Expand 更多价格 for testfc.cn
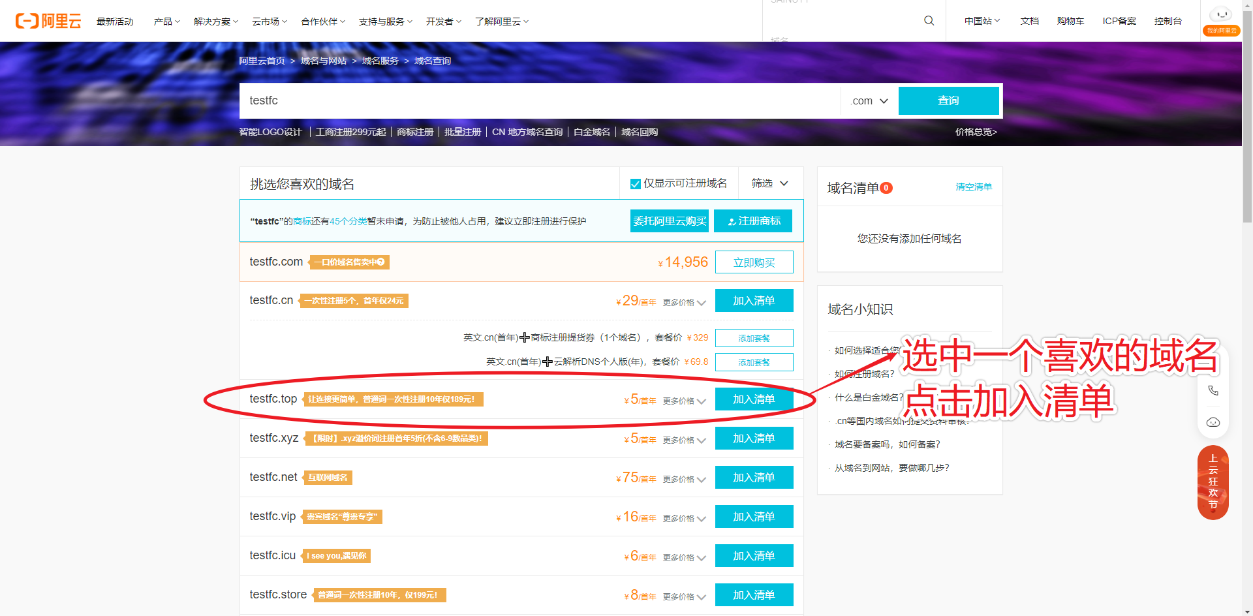Image resolution: width=1253 pixels, height=616 pixels. pyautogui.click(x=685, y=303)
